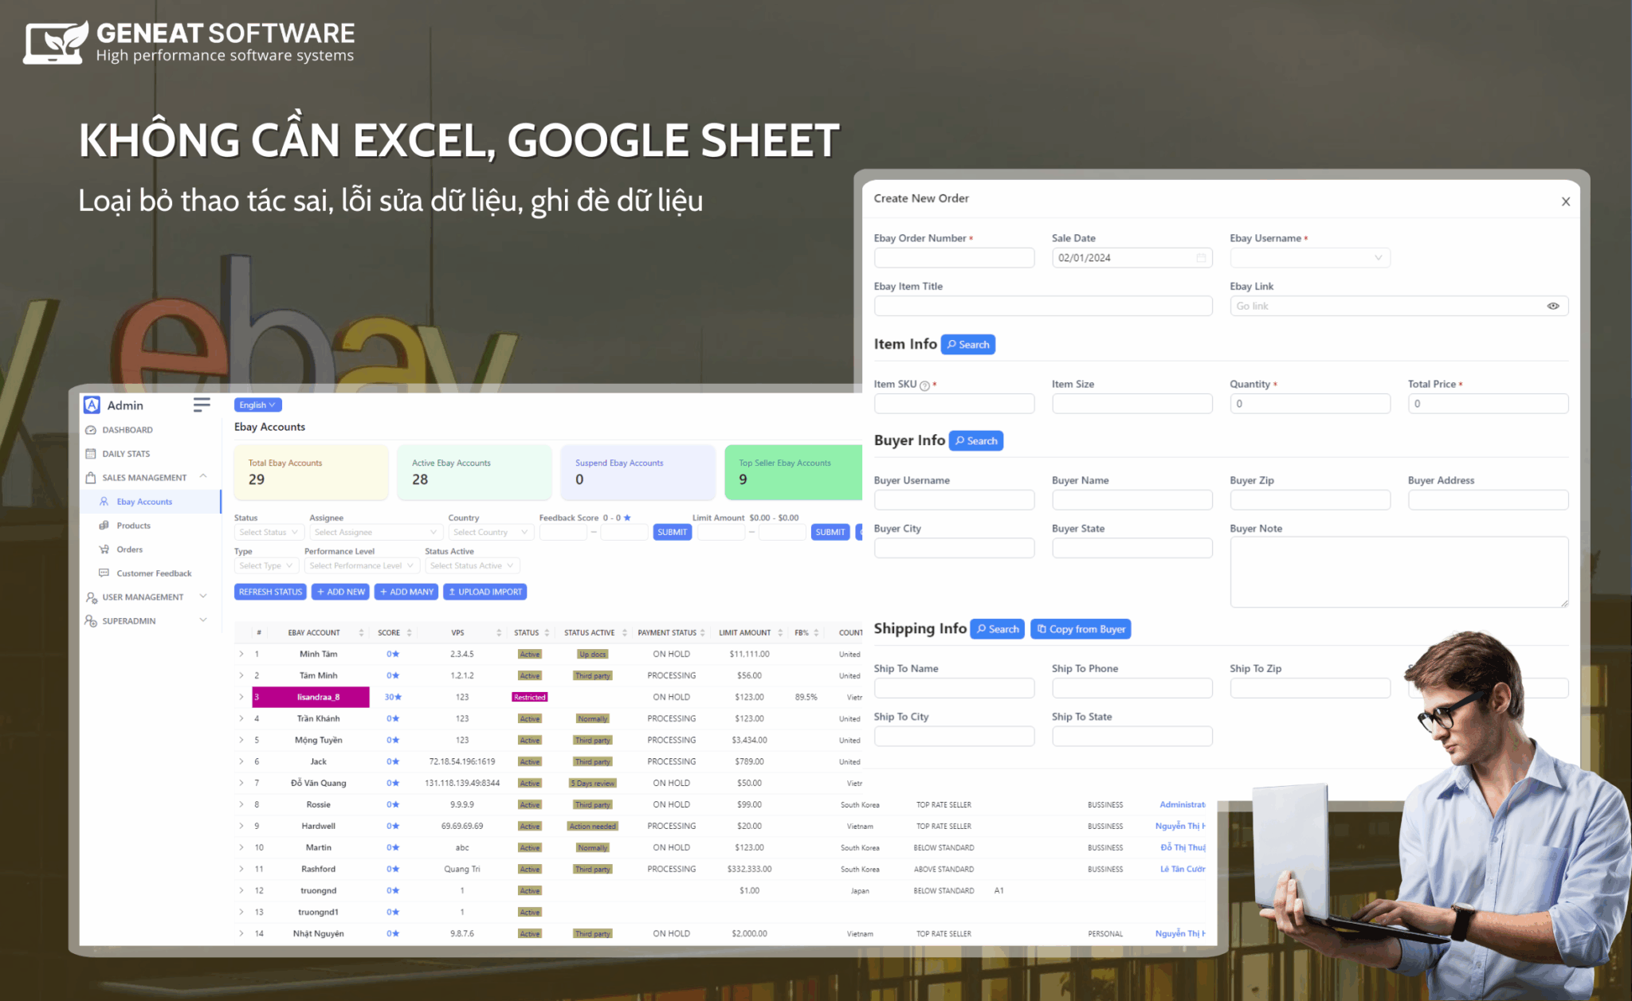Open the Select Country dropdown

(490, 532)
